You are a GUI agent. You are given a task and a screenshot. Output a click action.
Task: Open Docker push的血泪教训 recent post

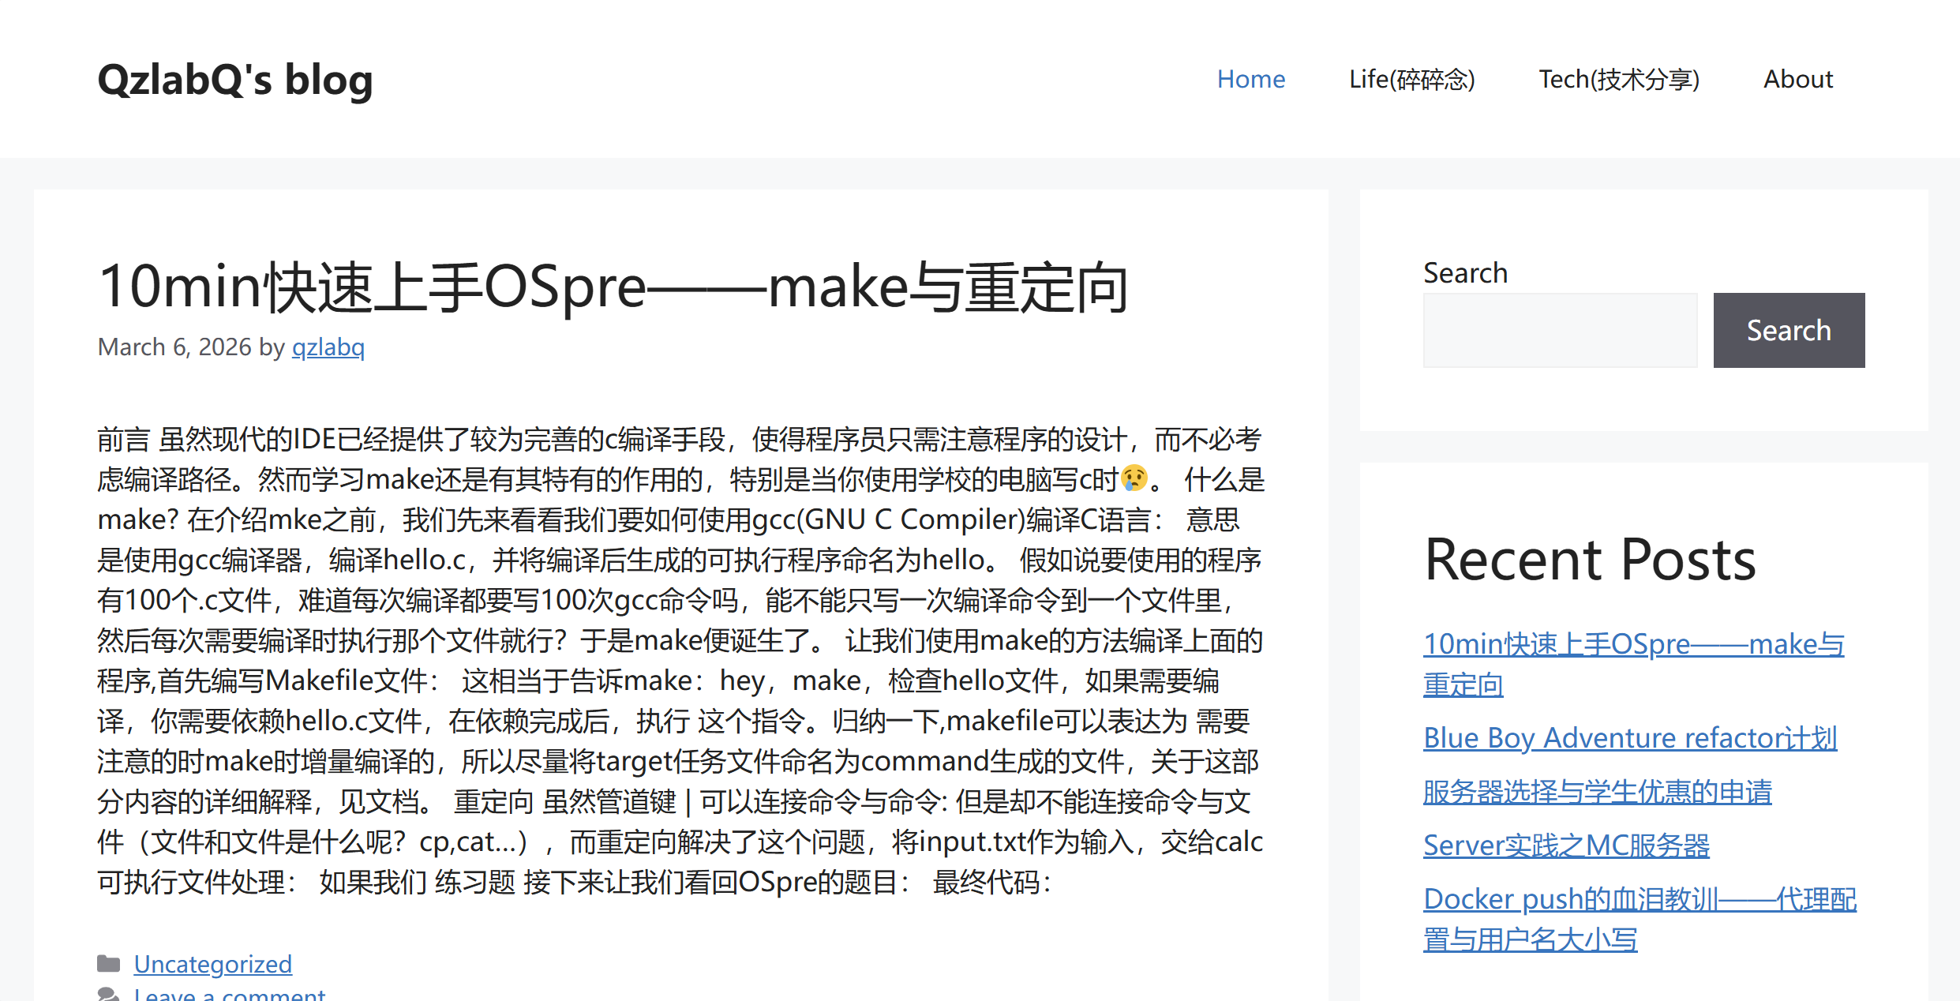(x=1640, y=899)
